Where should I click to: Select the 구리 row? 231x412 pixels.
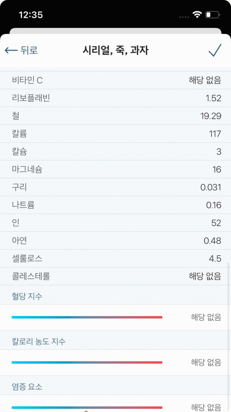point(115,187)
